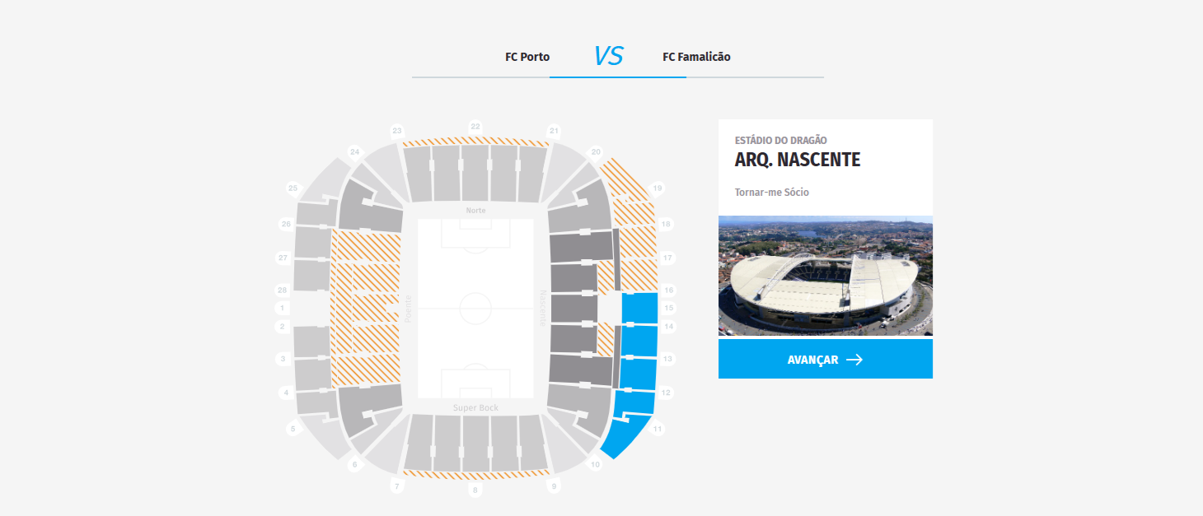Select gate marker 13 on the map
The height and width of the screenshot is (516, 1203).
(667, 359)
